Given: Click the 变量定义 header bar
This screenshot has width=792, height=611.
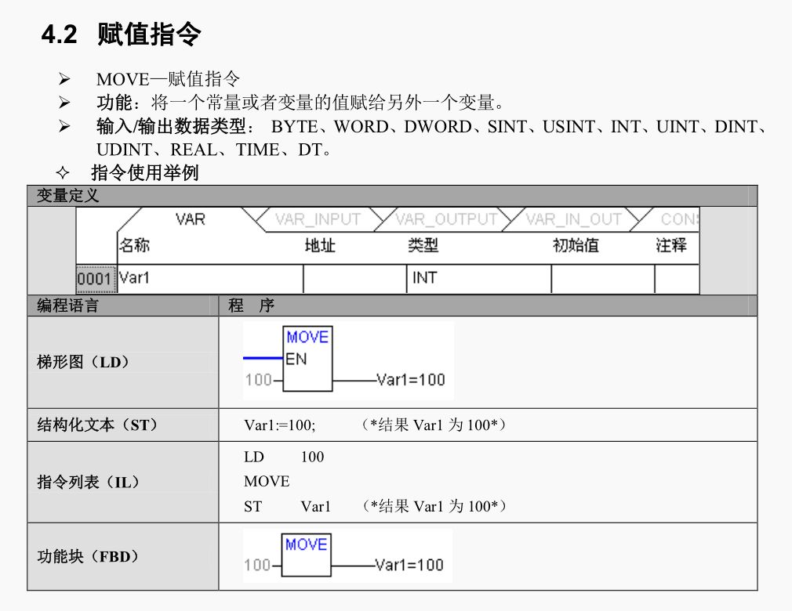Looking at the screenshot, I should (x=65, y=197).
